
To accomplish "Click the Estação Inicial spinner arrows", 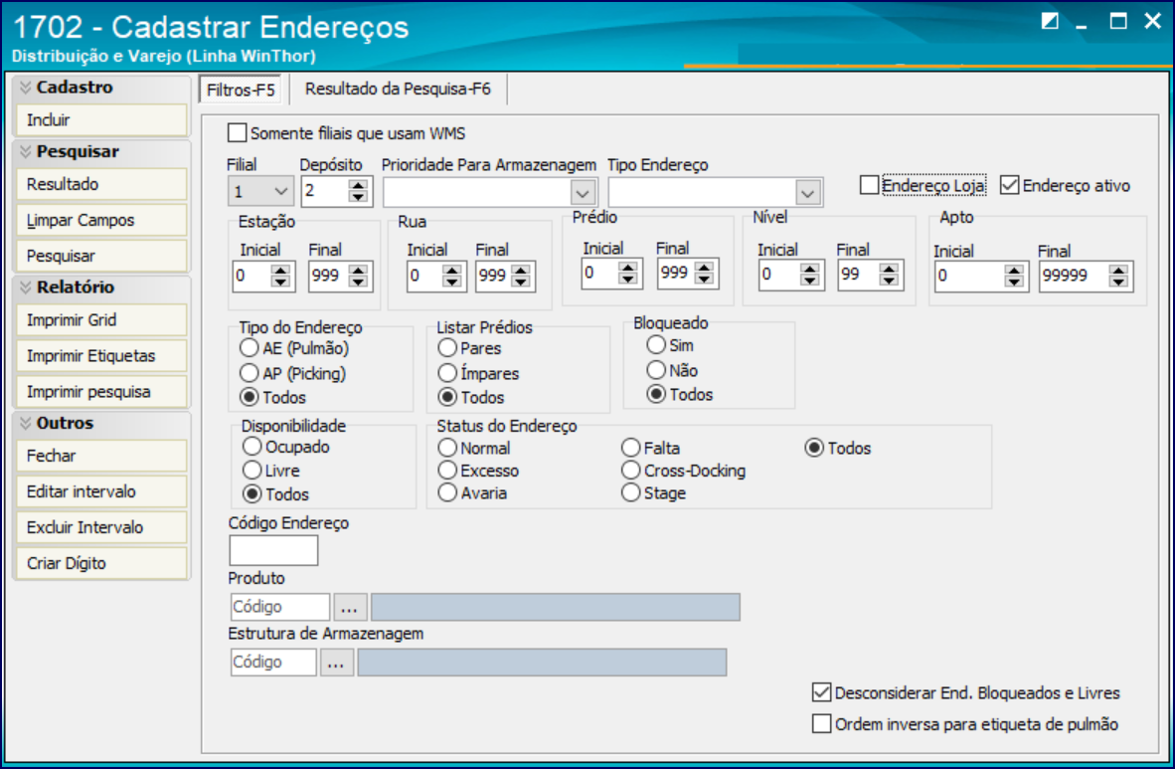I will click(280, 277).
